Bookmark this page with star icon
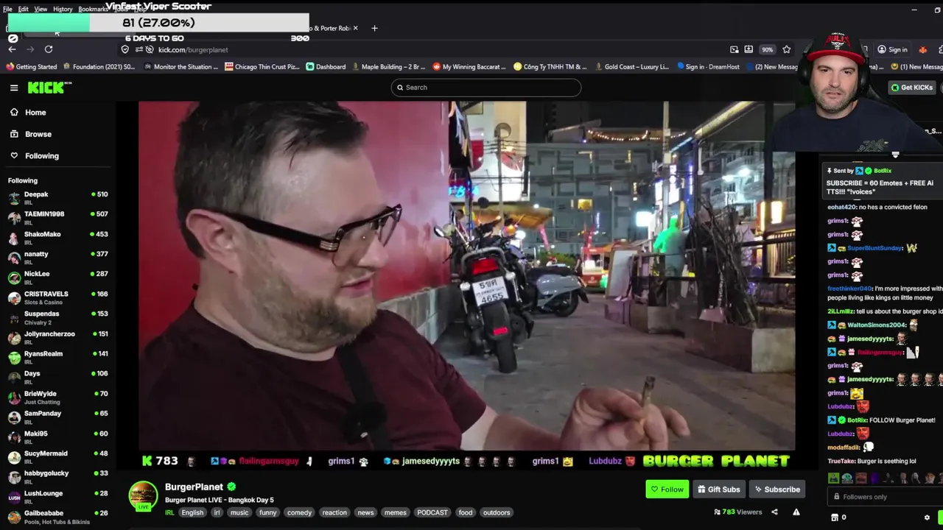Image resolution: width=943 pixels, height=530 pixels. [x=787, y=49]
